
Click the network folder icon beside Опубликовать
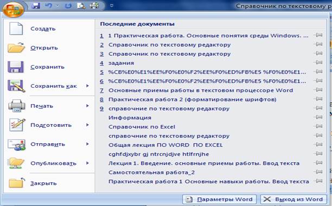pyautogui.click(x=16, y=163)
